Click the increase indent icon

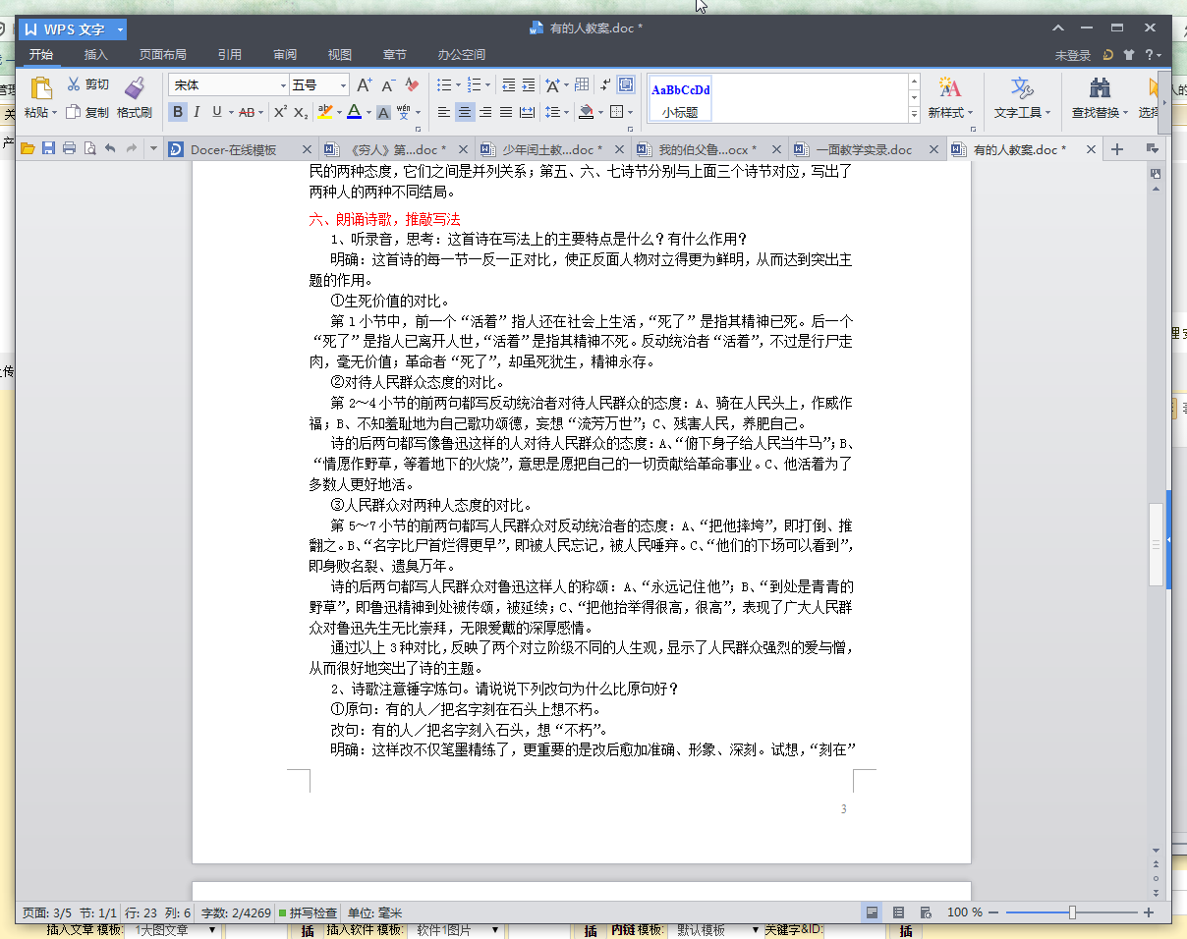pos(529,85)
